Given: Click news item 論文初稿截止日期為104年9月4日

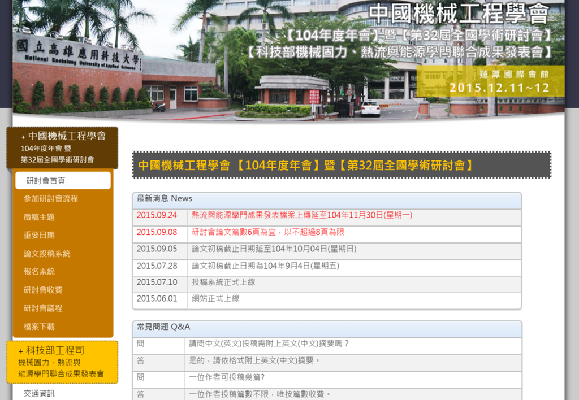Looking at the screenshot, I should 265,266.
